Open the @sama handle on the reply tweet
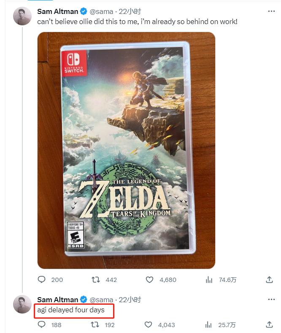Viewport: 281px width, 333px height. pyautogui.click(x=101, y=300)
